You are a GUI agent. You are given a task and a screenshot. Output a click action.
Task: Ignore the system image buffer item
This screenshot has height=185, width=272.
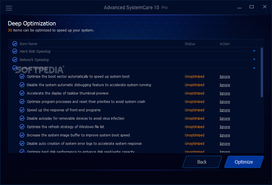(225, 135)
